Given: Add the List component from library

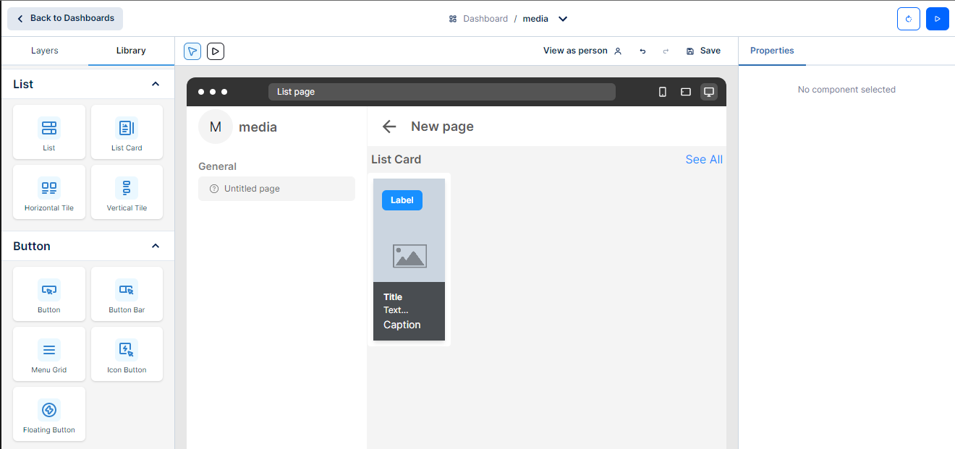Looking at the screenshot, I should pos(49,132).
